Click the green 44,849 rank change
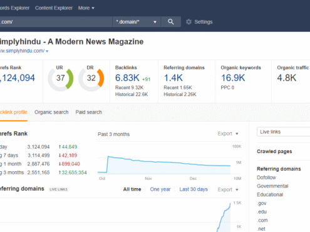The width and height of the screenshot is (310, 232). [x=68, y=147]
